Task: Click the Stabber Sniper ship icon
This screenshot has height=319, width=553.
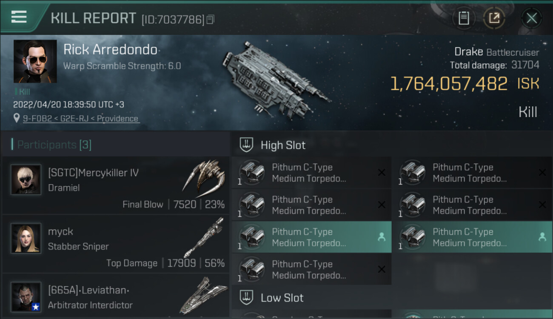Action: tap(204, 237)
